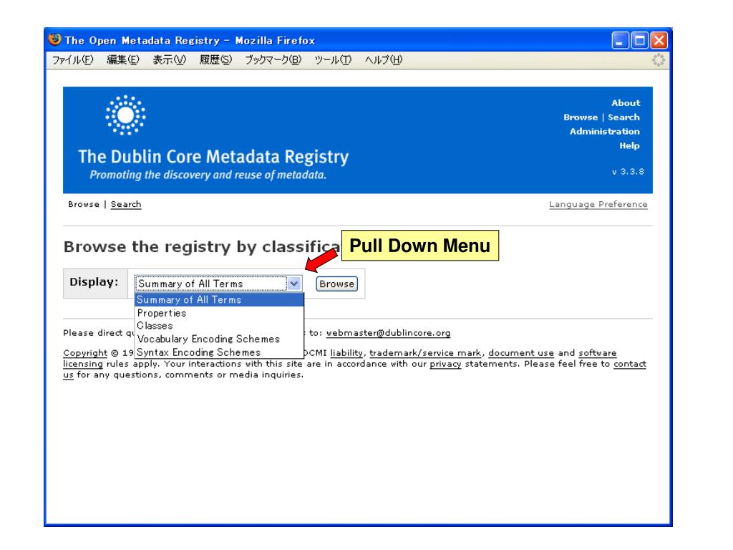Click the Browse button
The height and width of the screenshot is (550, 733).
click(x=336, y=284)
